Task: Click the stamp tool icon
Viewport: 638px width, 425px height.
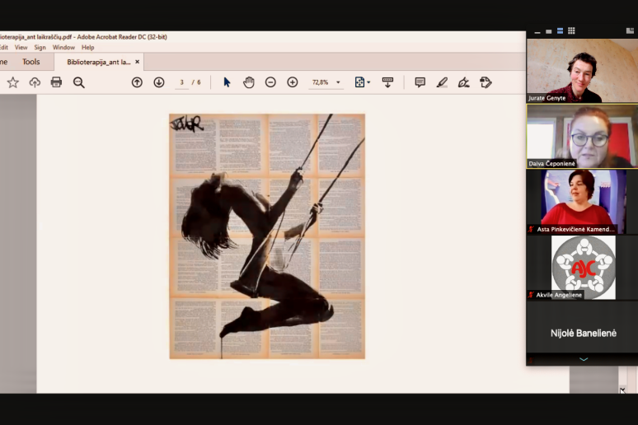Action: point(486,82)
